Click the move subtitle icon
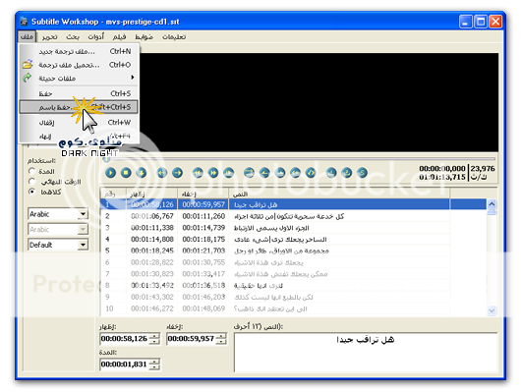This screenshot has height=392, width=521. 249,173
